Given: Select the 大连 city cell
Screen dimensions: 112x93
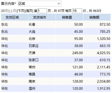Looking at the screenshot, I should [42, 32].
